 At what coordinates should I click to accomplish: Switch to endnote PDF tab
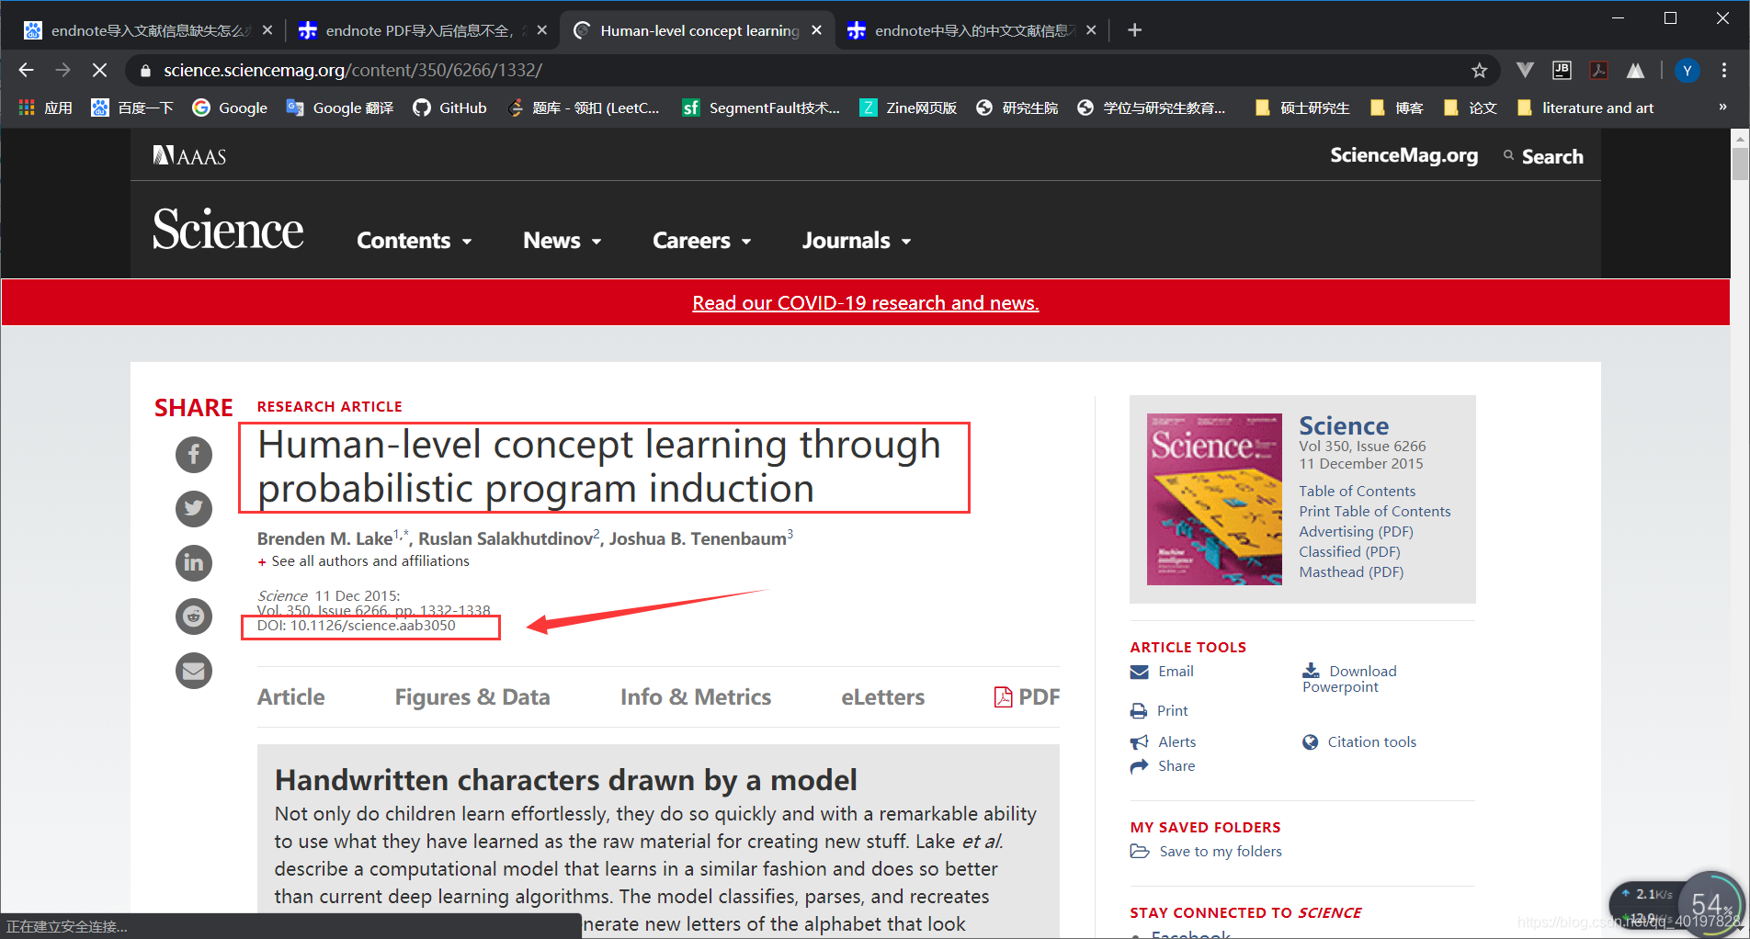pos(423,30)
